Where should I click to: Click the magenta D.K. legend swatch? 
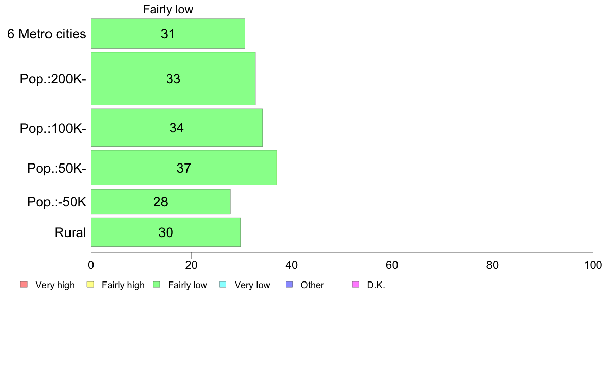click(x=356, y=285)
